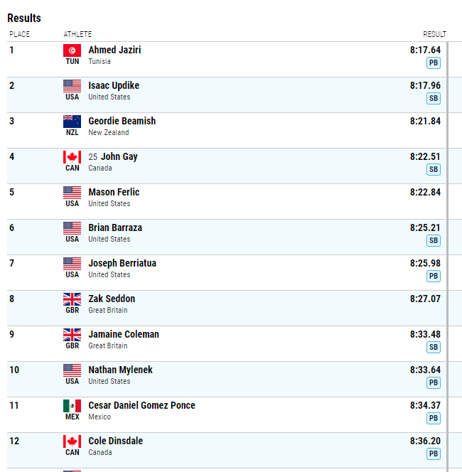The width and height of the screenshot is (462, 472).
Task: Click the Tunisia flag icon
Action: 72,50
